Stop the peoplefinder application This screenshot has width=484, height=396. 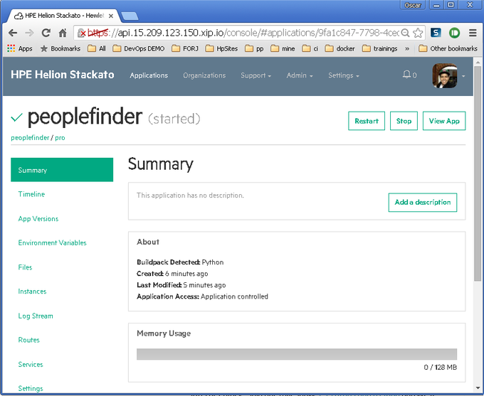point(404,121)
